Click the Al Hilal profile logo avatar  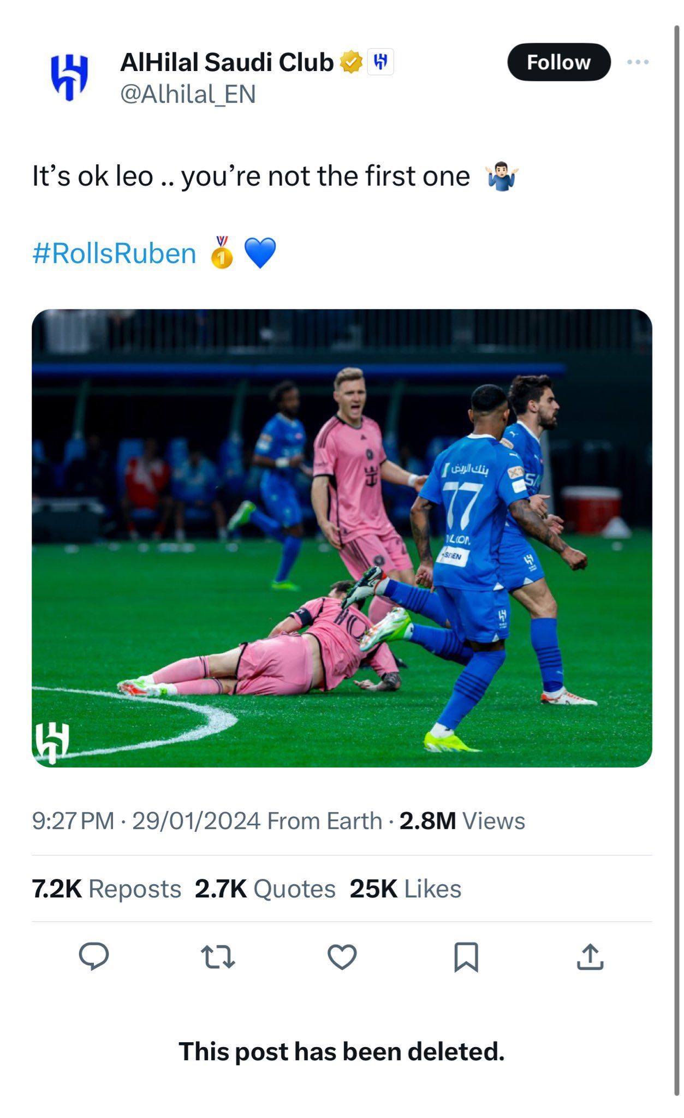pos(70,76)
